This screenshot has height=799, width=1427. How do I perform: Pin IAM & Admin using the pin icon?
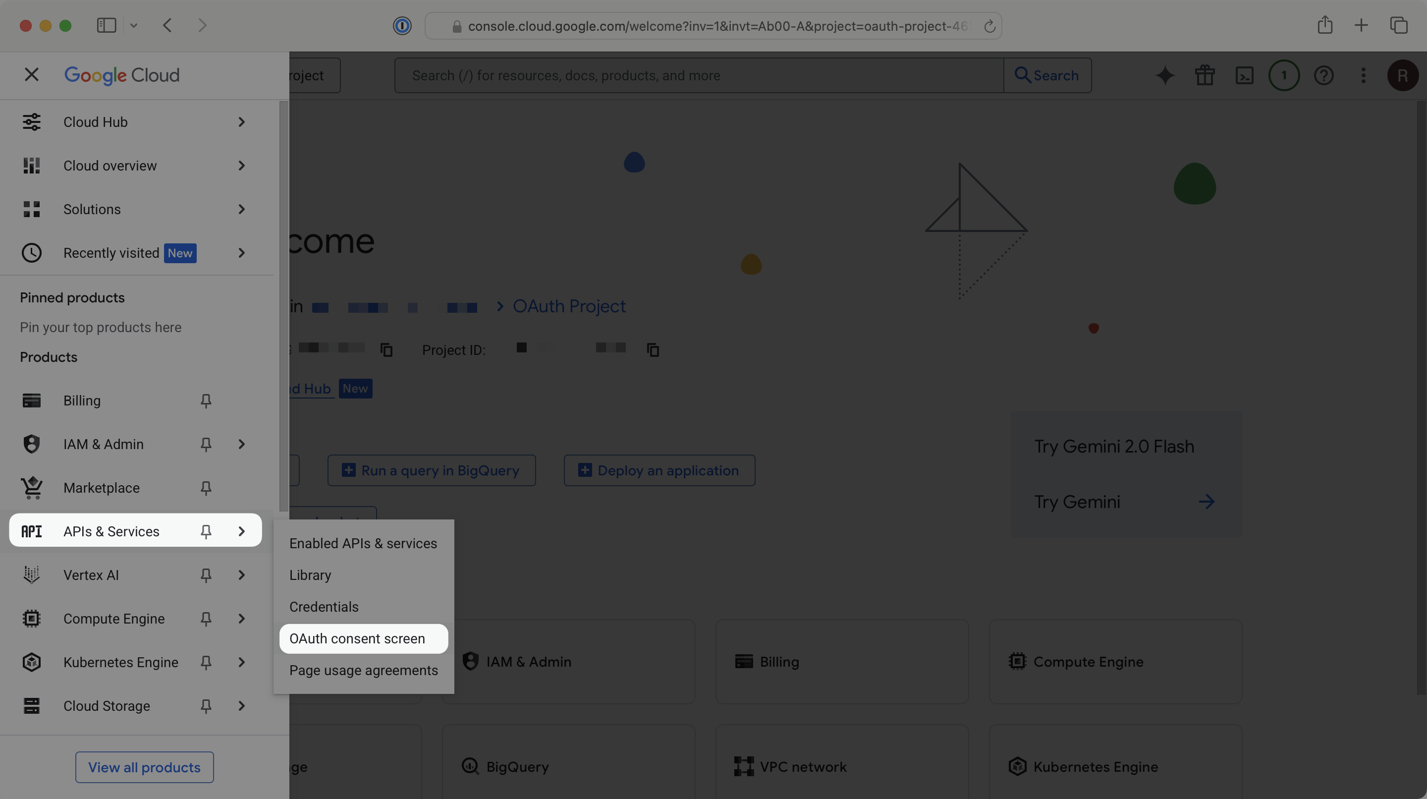(x=206, y=444)
